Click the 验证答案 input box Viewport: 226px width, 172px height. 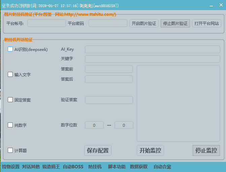coord(109,100)
